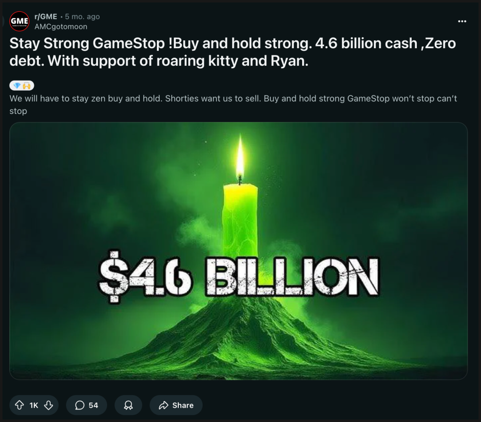Go to the r/GME community link
Image resolution: width=481 pixels, height=422 pixels.
click(x=46, y=16)
